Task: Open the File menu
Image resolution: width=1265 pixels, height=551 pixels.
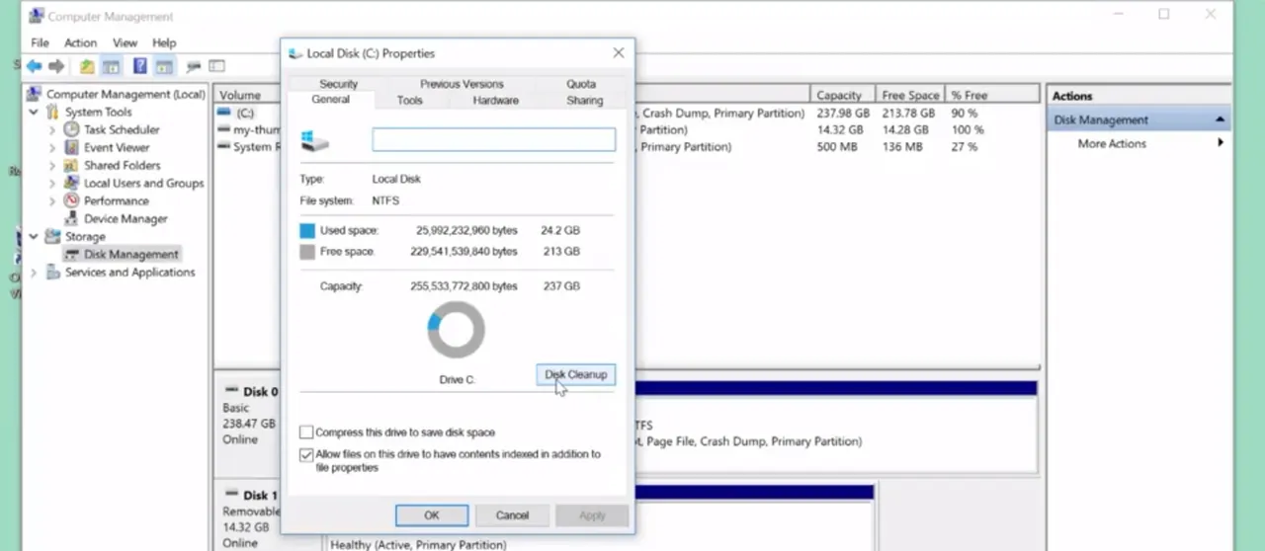Action: (40, 42)
